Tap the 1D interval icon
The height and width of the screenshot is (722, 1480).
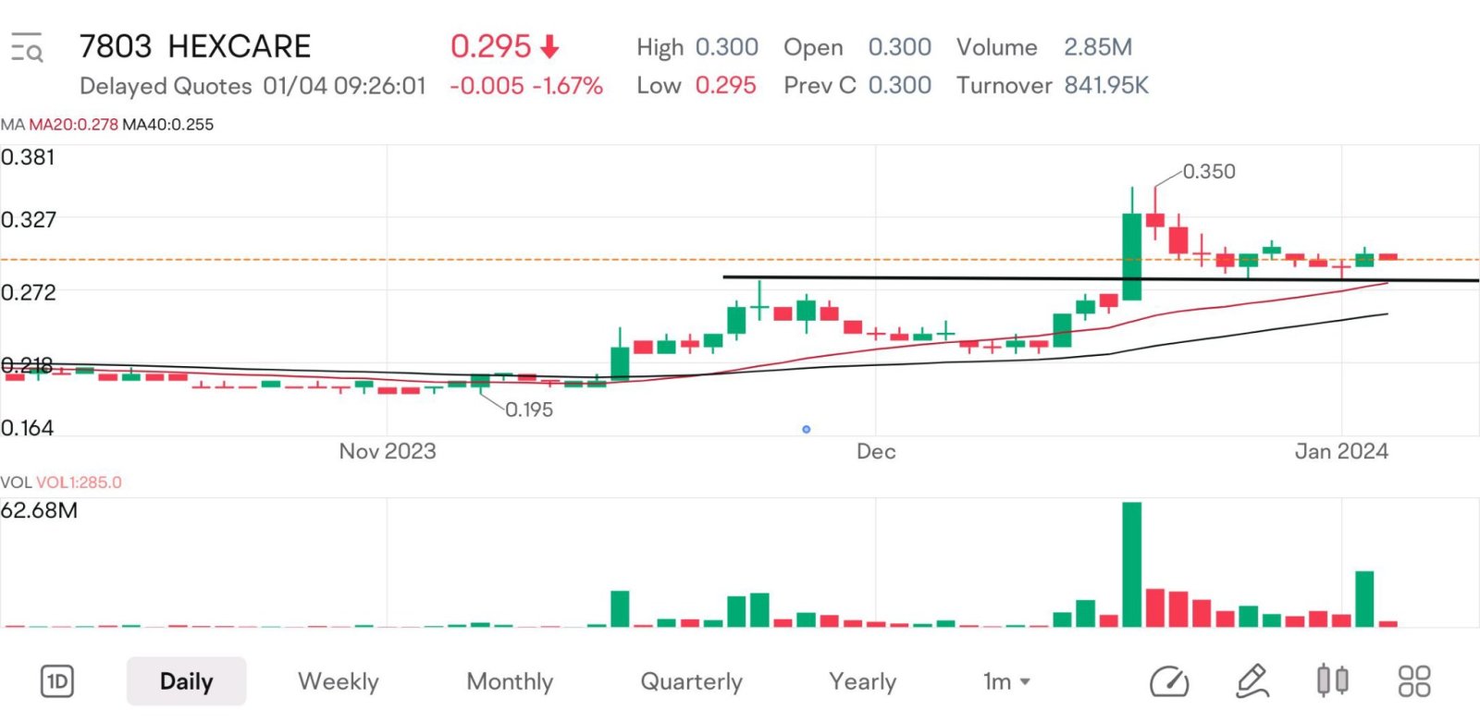pyautogui.click(x=57, y=682)
